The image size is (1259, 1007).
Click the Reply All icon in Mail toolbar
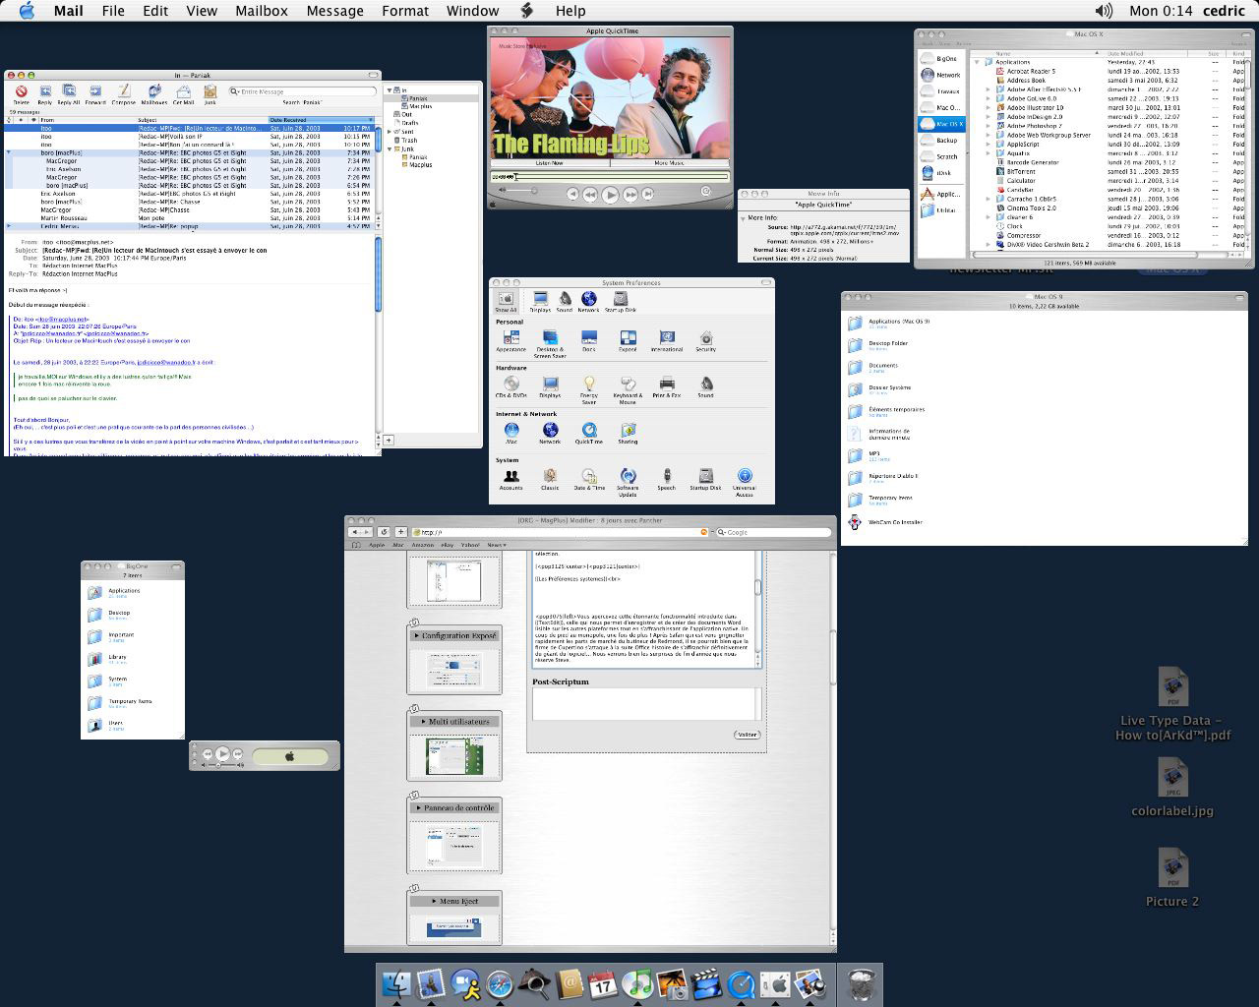[68, 92]
